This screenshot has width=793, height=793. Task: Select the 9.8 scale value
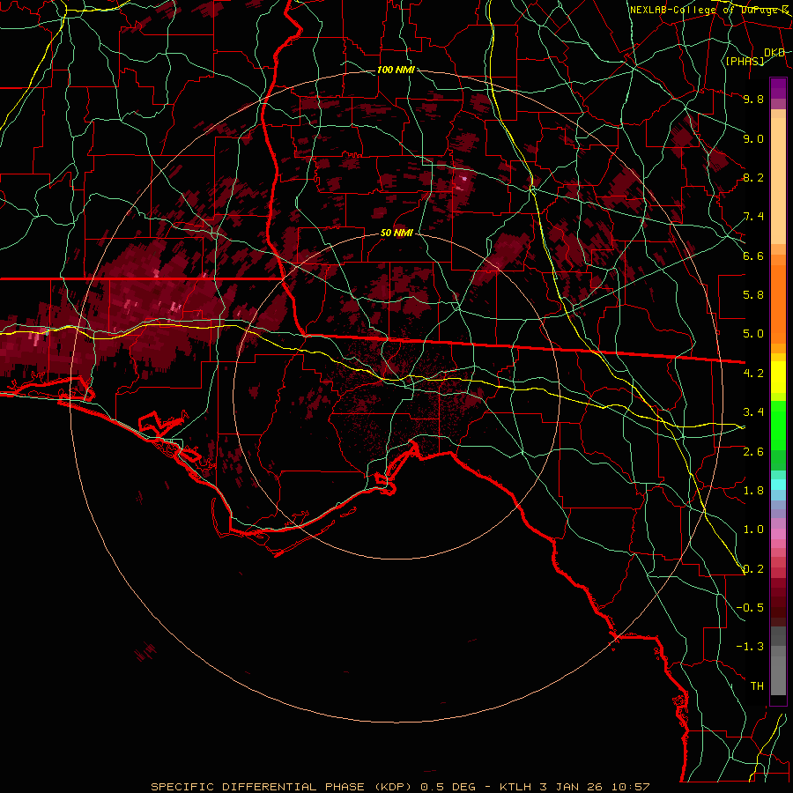(753, 99)
